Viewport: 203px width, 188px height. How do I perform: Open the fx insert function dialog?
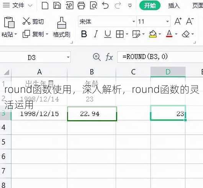pyautogui.click(x=109, y=57)
